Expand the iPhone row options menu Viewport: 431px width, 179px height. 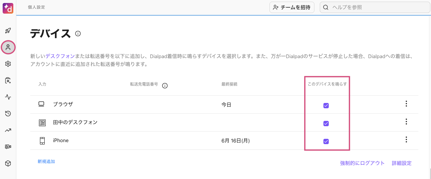[x=406, y=140]
